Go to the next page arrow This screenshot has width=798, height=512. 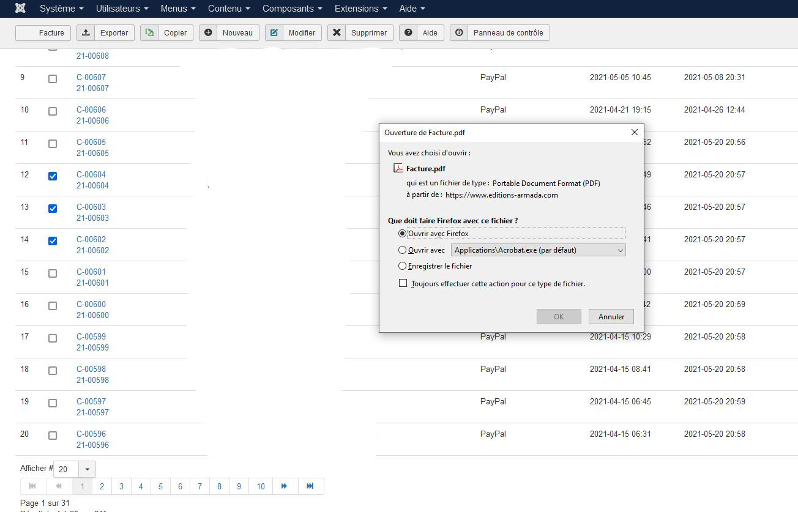pos(285,486)
